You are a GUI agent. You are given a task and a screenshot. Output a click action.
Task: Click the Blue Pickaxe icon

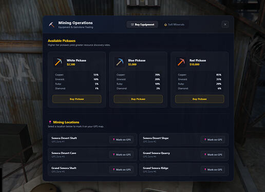tap(120, 62)
